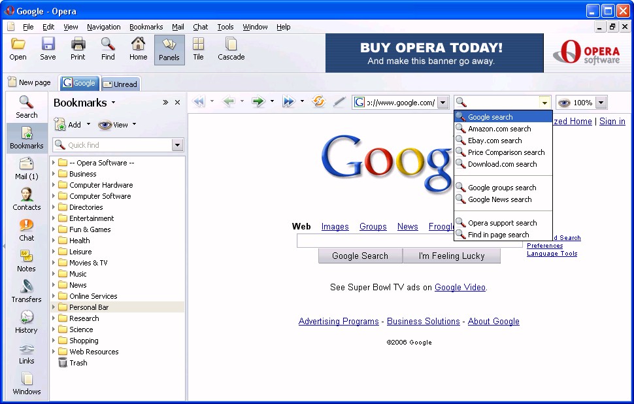
Task: Click the double-chevron in the Bookmarks panel header
Action: click(165, 103)
